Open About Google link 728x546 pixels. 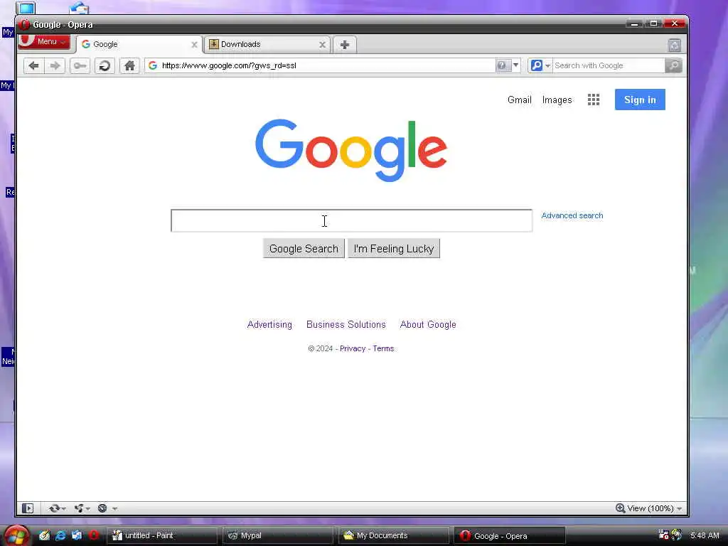pos(428,324)
